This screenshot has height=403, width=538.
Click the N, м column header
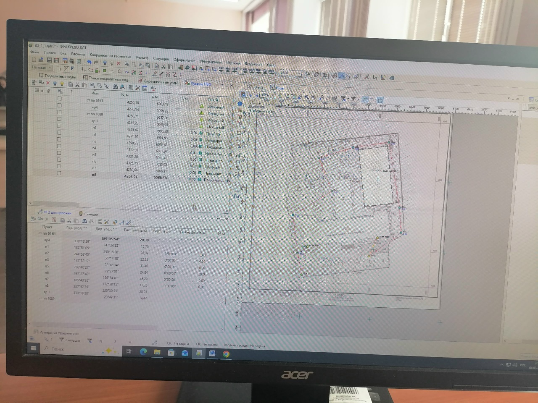(x=125, y=95)
